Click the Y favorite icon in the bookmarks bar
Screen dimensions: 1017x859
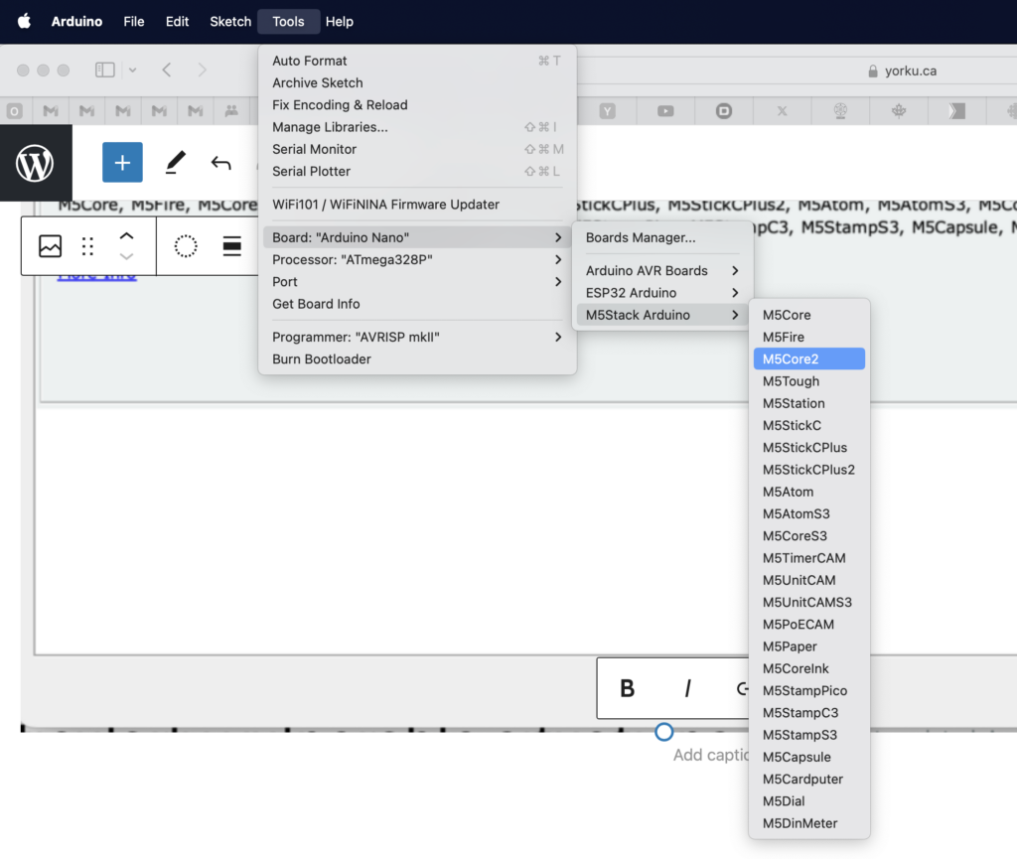pyautogui.click(x=607, y=111)
